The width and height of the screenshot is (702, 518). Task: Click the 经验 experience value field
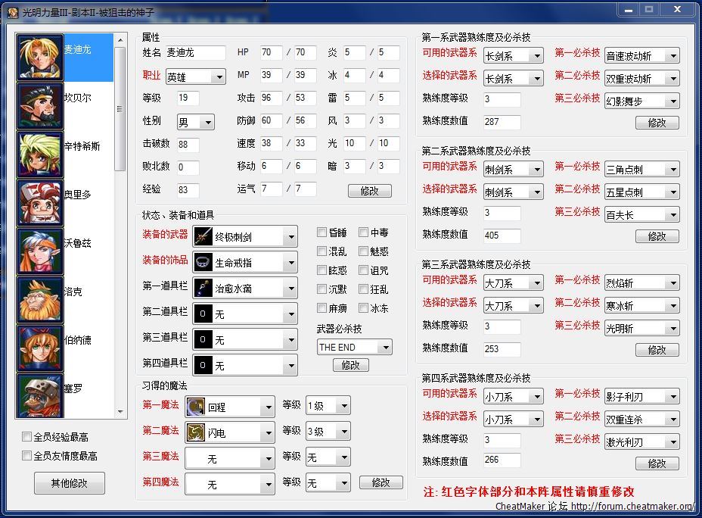pyautogui.click(x=188, y=190)
